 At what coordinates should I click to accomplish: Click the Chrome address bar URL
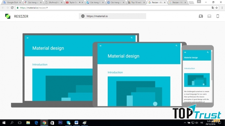(34, 8)
